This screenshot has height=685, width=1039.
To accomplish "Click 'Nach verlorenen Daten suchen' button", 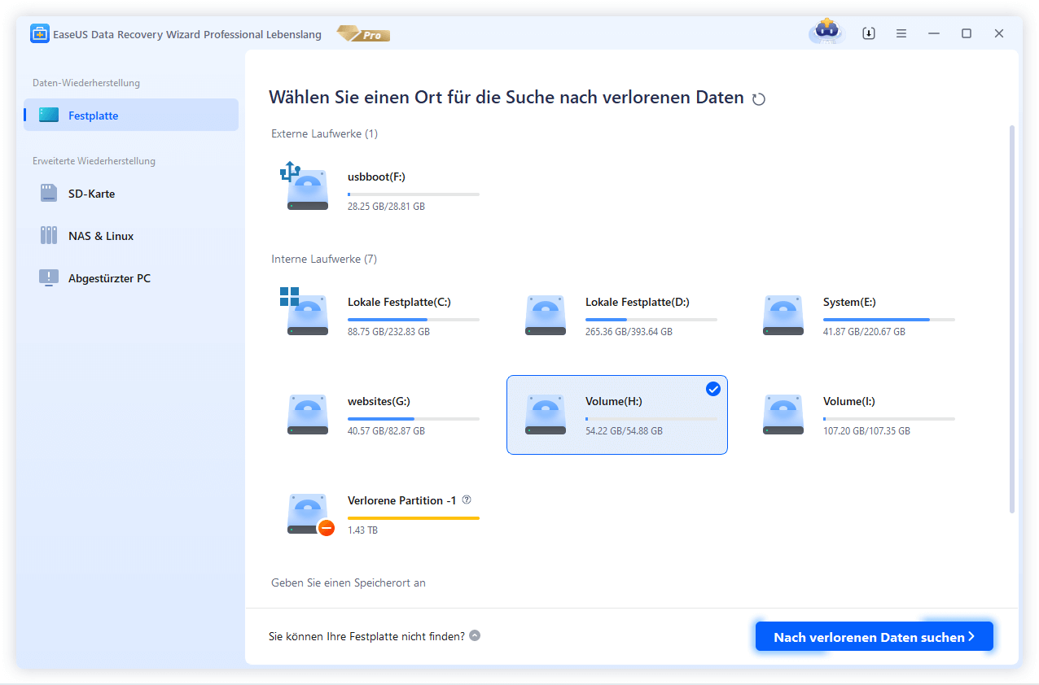I will click(x=874, y=637).
